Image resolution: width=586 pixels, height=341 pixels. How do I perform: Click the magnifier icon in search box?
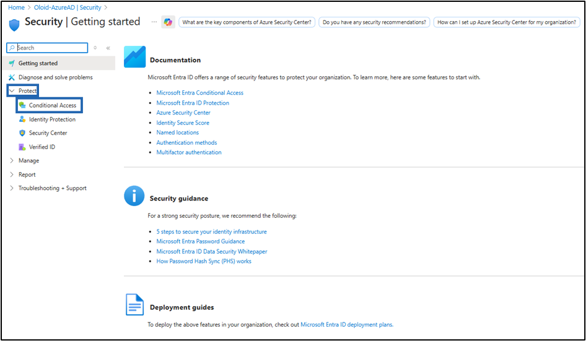12,48
